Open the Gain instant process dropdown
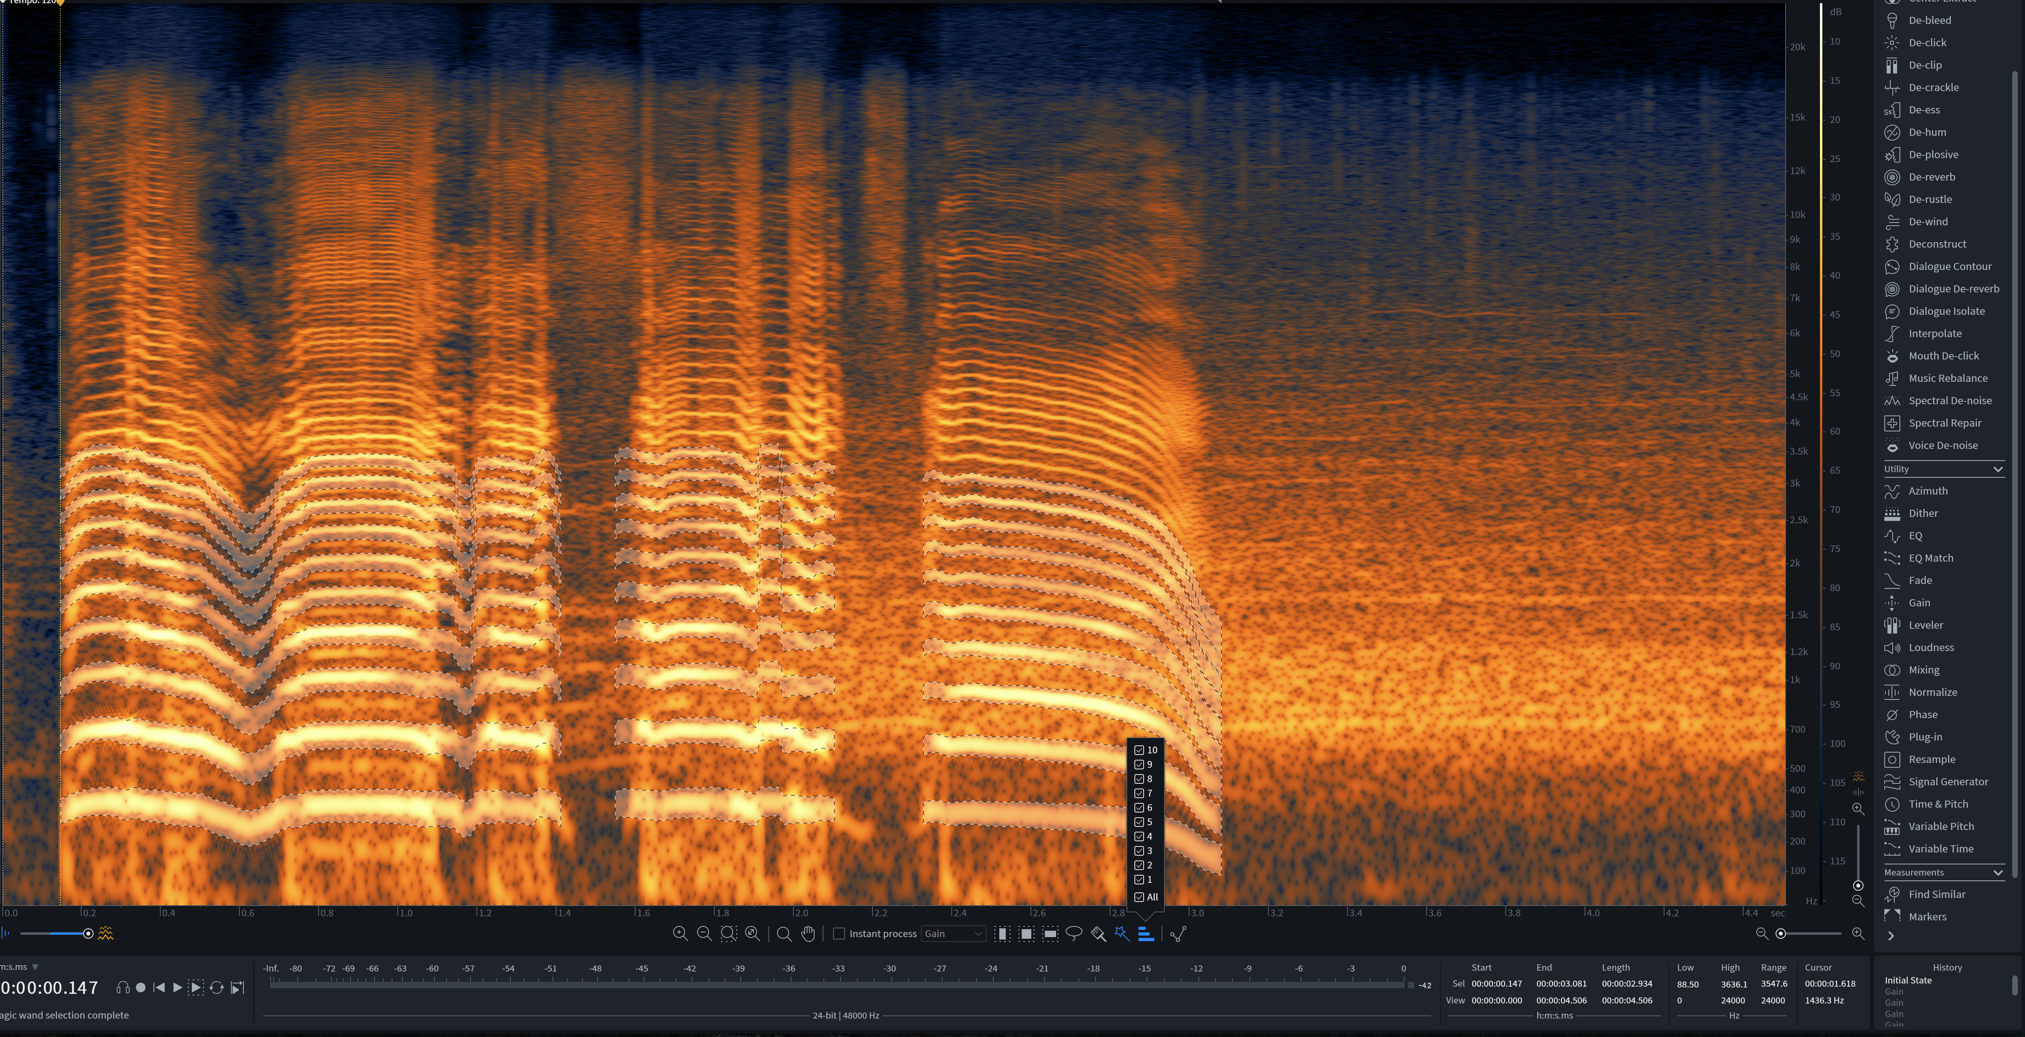Image resolution: width=2025 pixels, height=1037 pixels. 953,933
